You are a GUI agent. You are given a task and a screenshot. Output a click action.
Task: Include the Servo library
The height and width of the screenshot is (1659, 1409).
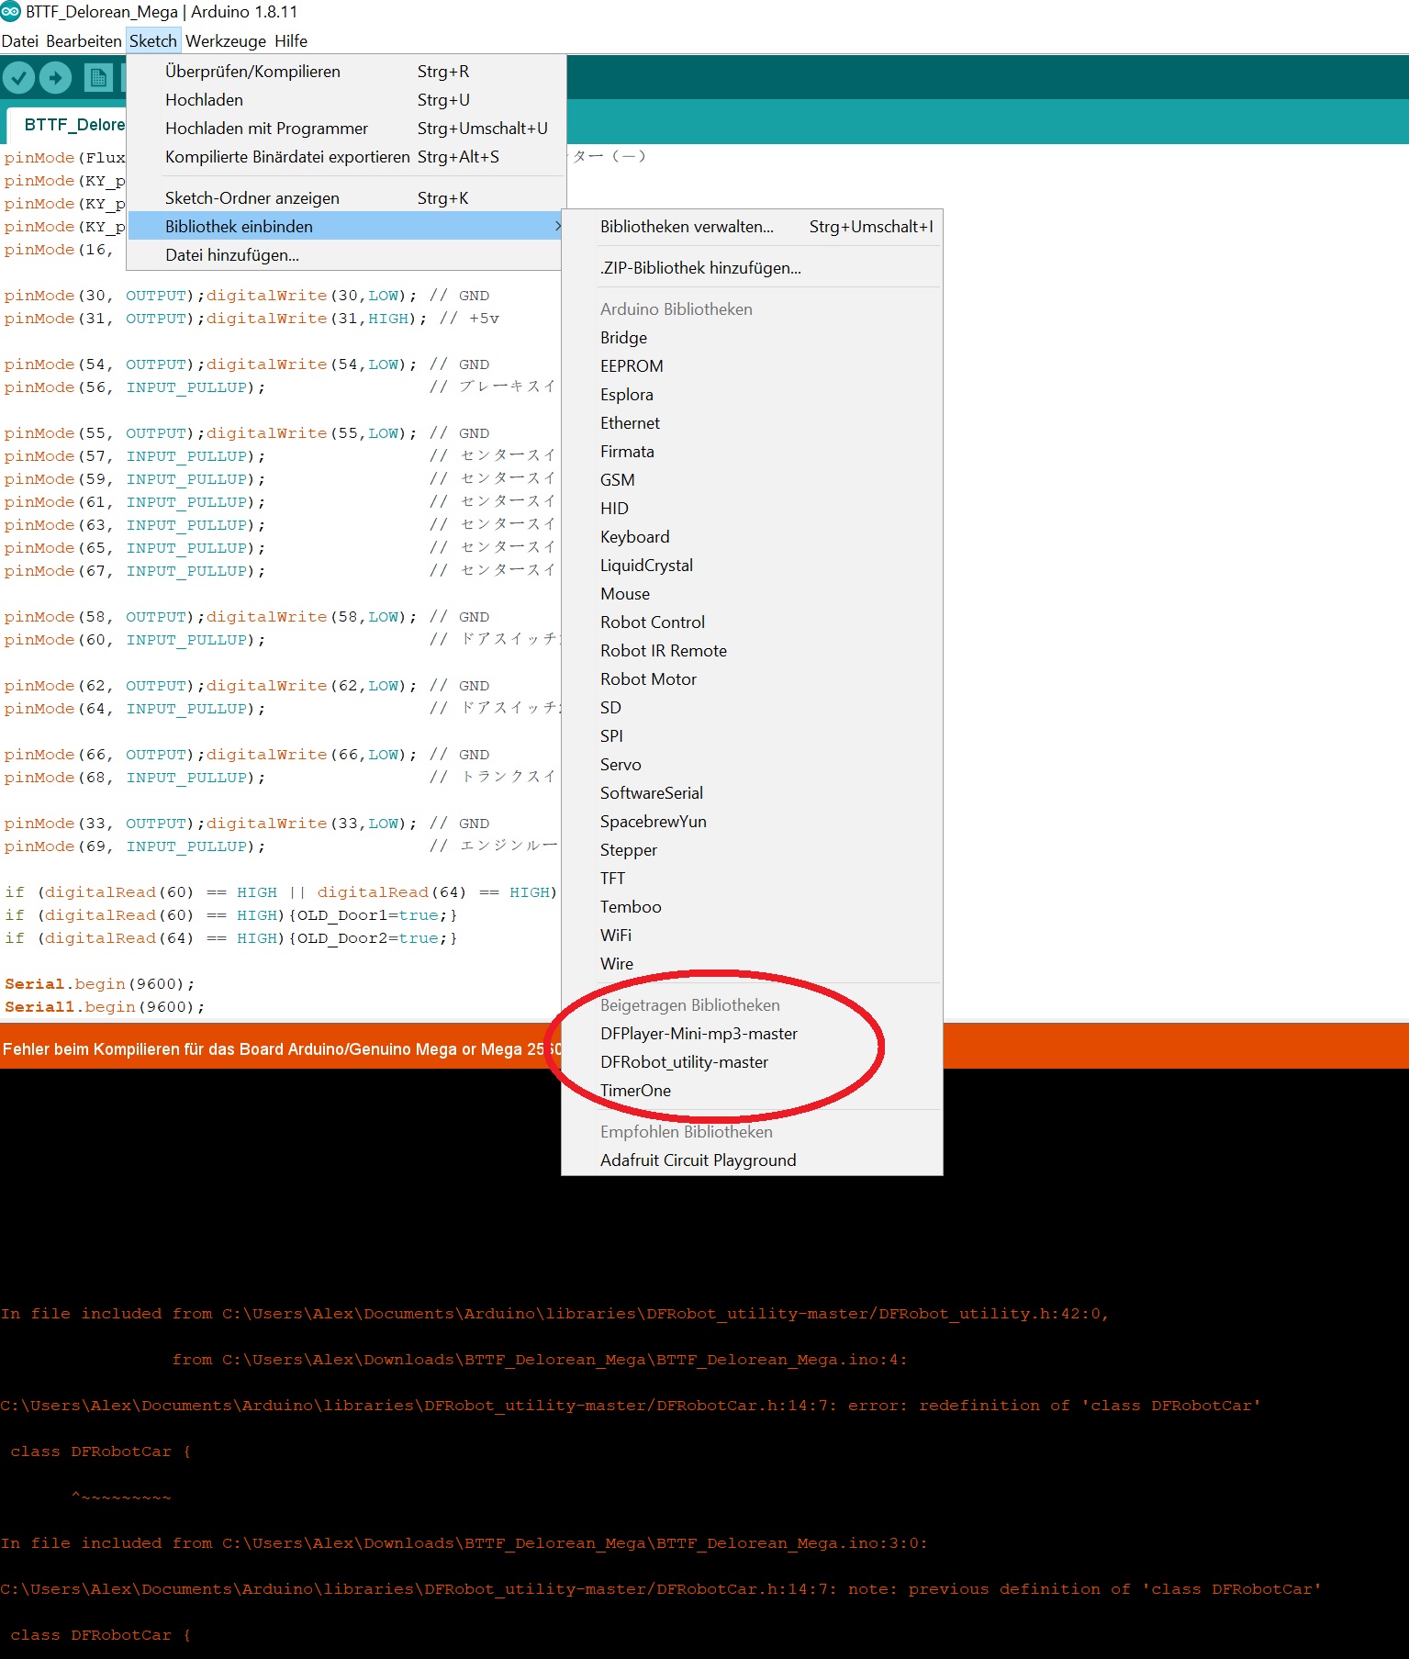tap(752, 765)
